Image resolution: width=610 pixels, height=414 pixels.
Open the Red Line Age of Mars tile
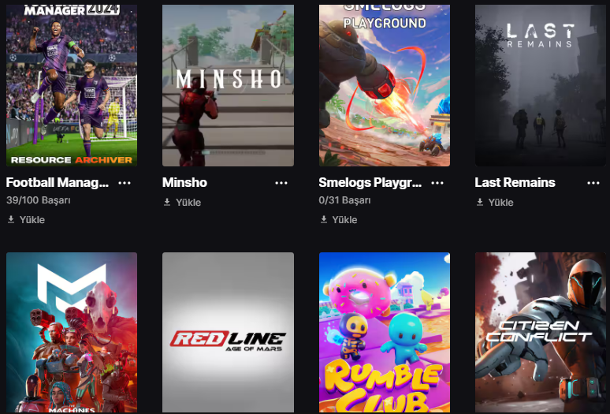(x=228, y=333)
